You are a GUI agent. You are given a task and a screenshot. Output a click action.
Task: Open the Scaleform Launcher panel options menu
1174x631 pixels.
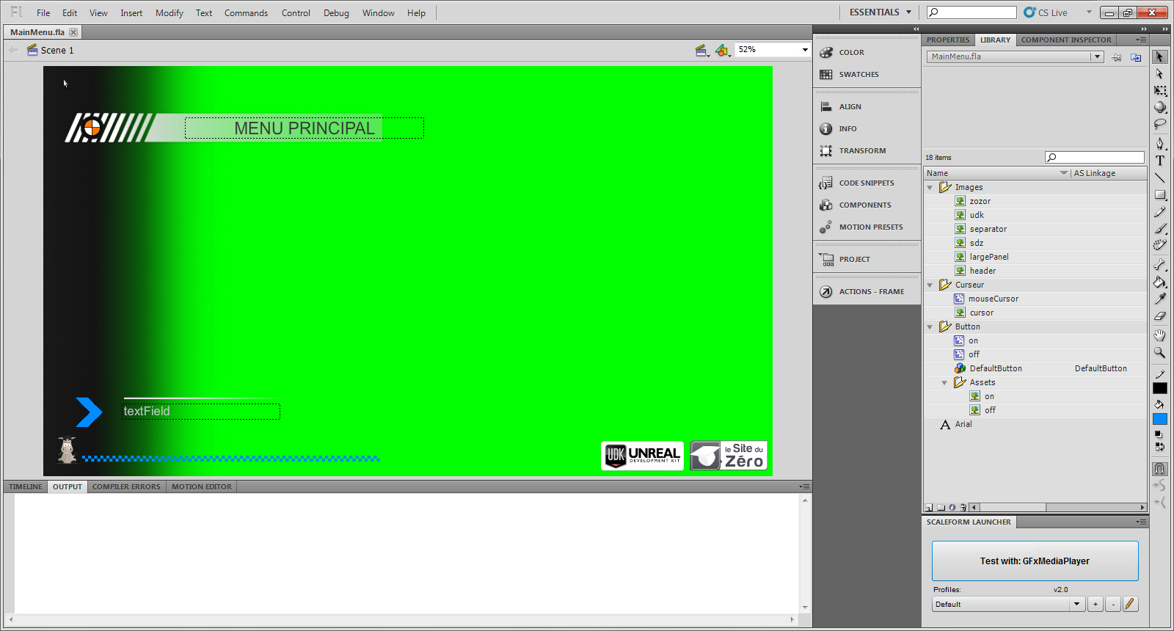(x=1141, y=522)
